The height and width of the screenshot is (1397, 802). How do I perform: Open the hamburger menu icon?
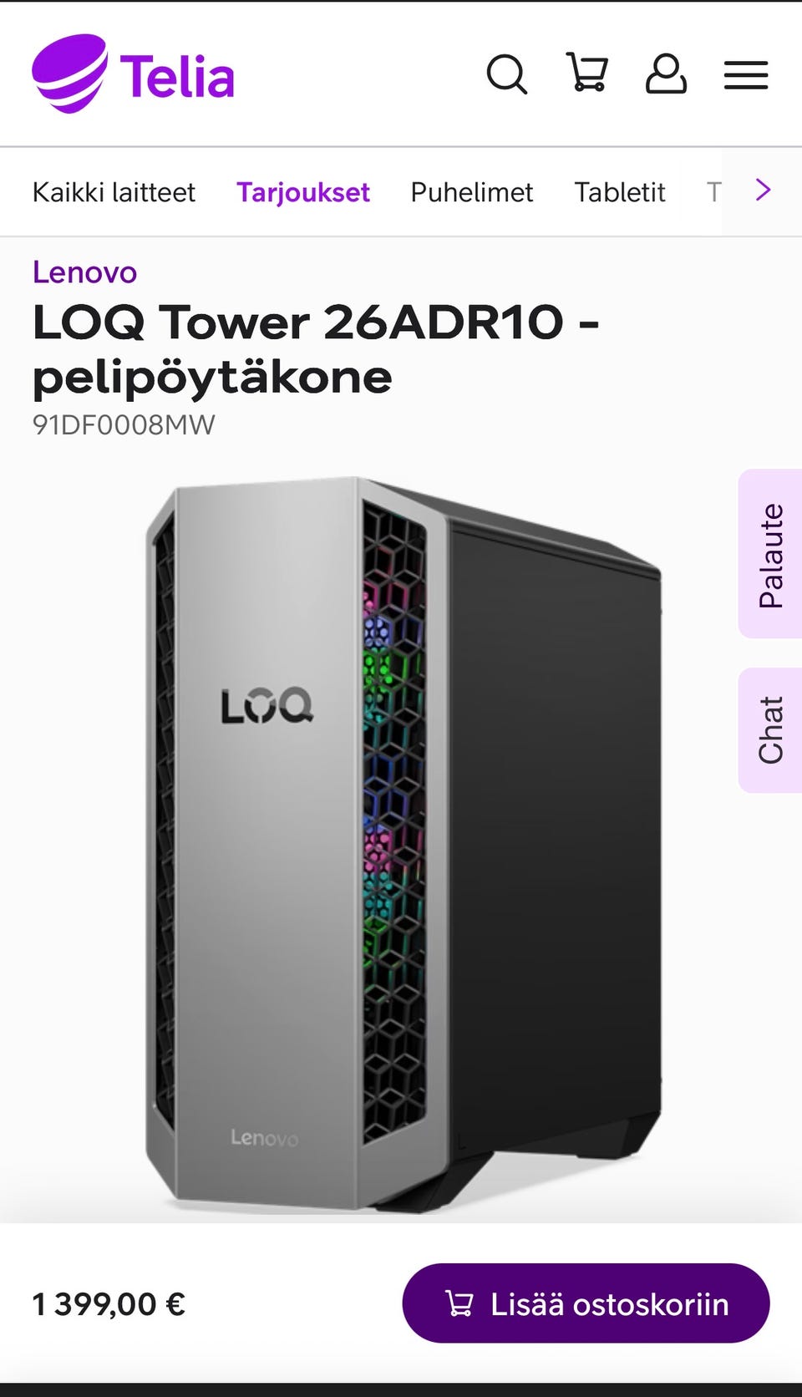pyautogui.click(x=746, y=75)
